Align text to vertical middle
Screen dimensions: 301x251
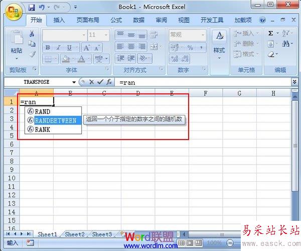[x=131, y=35]
